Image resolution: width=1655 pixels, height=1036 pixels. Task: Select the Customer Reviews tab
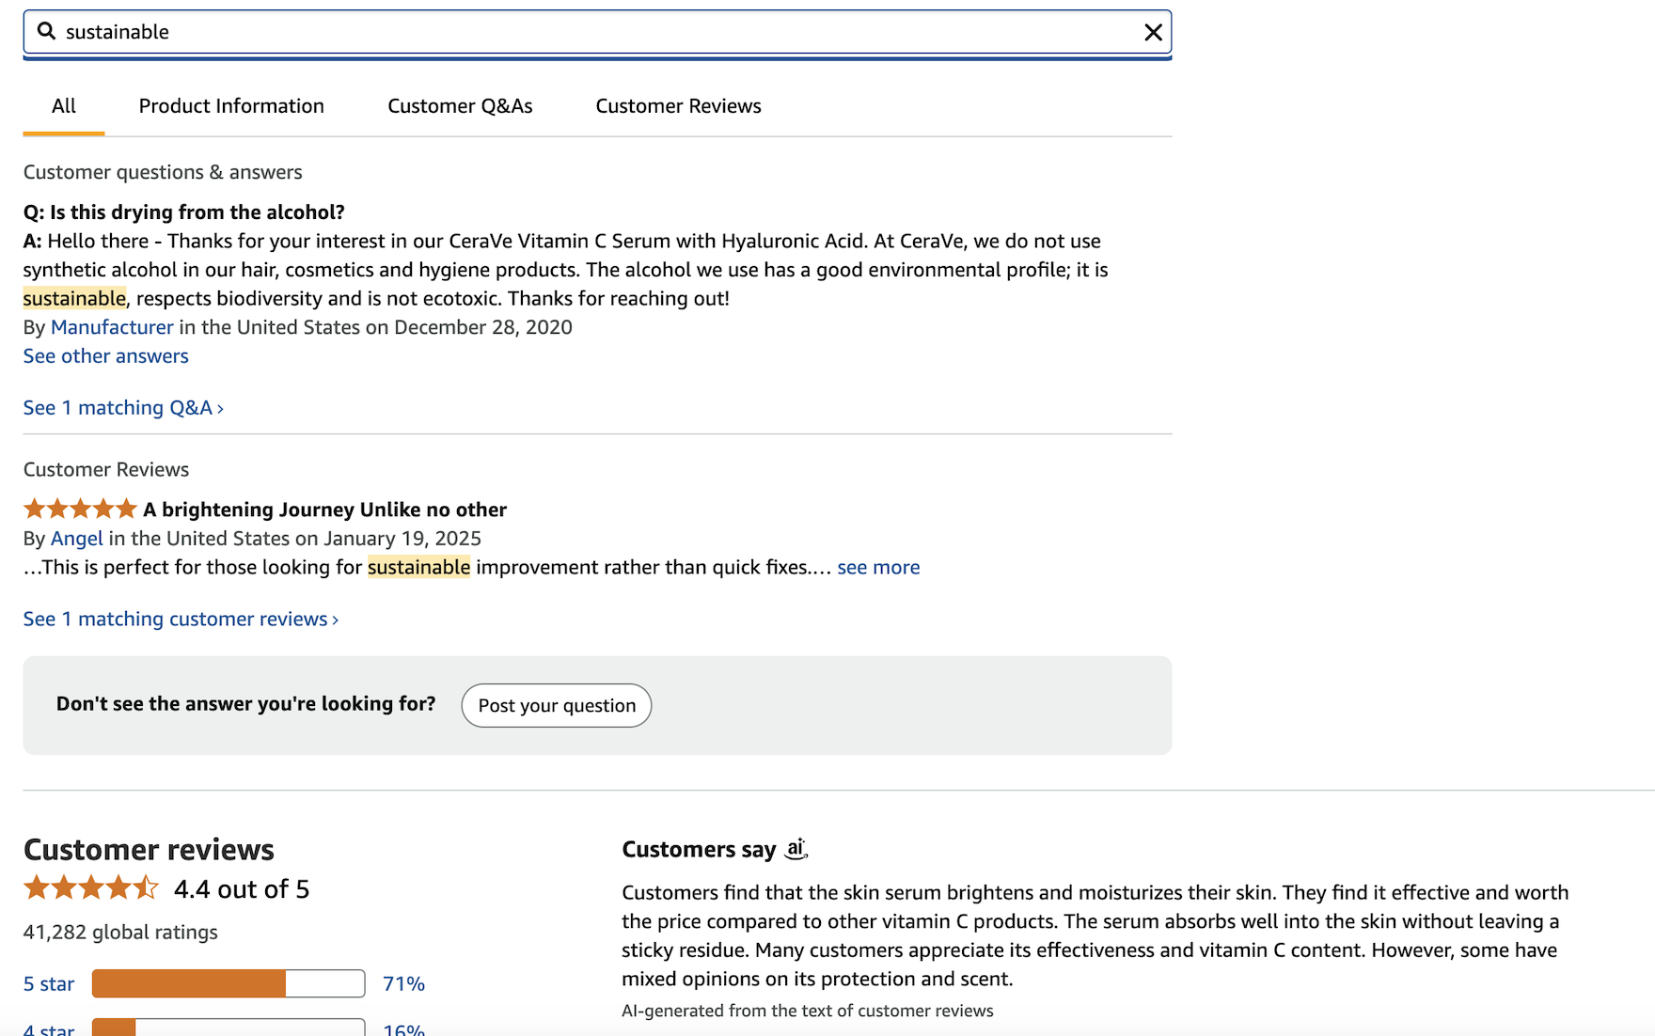click(x=678, y=106)
